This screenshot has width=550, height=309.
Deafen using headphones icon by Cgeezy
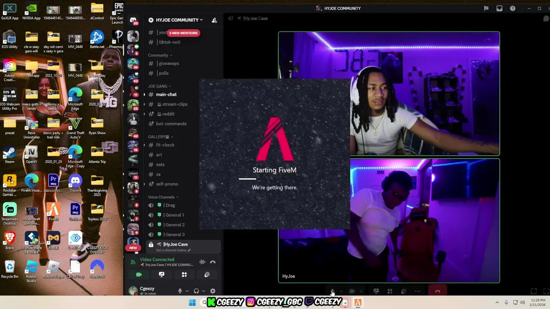[x=196, y=291]
